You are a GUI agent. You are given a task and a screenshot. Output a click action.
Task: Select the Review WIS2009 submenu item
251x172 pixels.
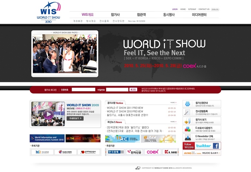pyautogui.click(x=137, y=21)
